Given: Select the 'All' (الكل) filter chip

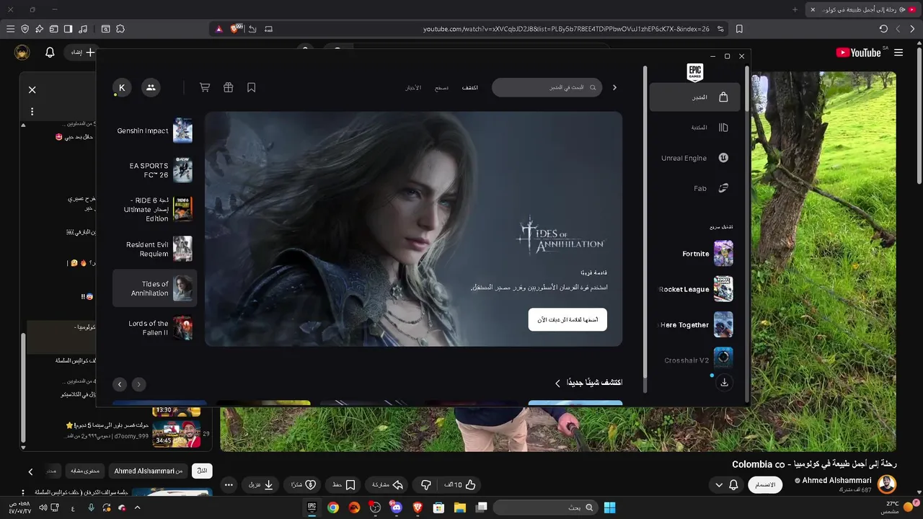Looking at the screenshot, I should pos(202,471).
